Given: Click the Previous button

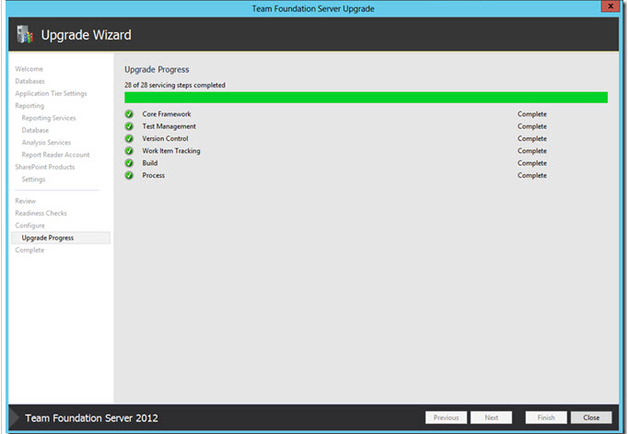Looking at the screenshot, I should [x=446, y=417].
